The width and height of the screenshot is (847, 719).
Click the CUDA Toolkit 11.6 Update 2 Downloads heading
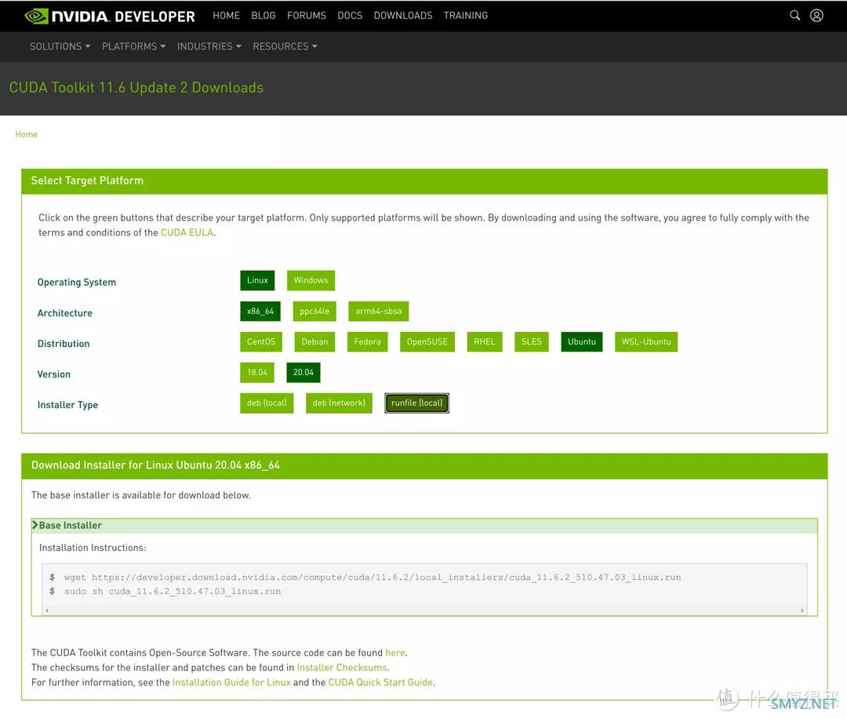click(x=136, y=88)
